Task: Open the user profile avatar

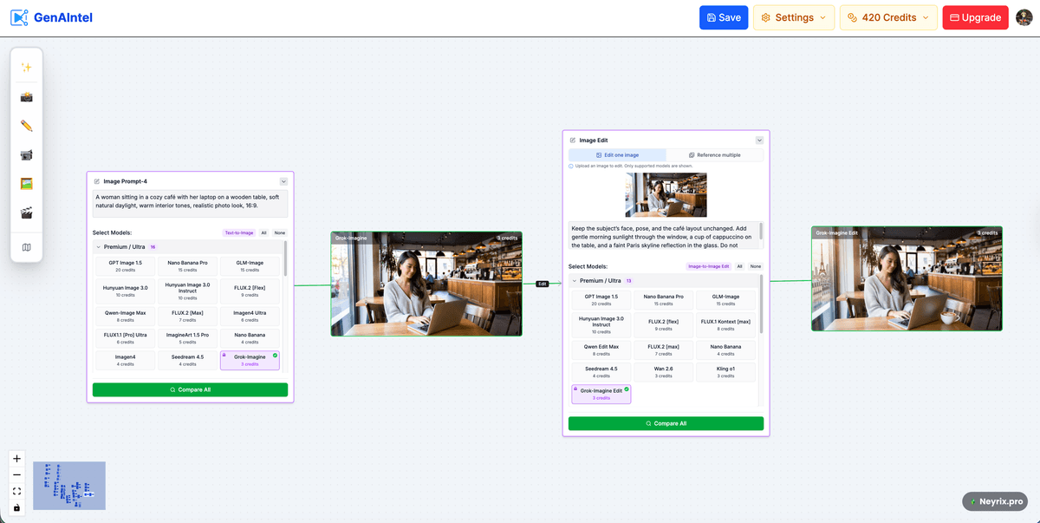Action: pyautogui.click(x=1024, y=17)
